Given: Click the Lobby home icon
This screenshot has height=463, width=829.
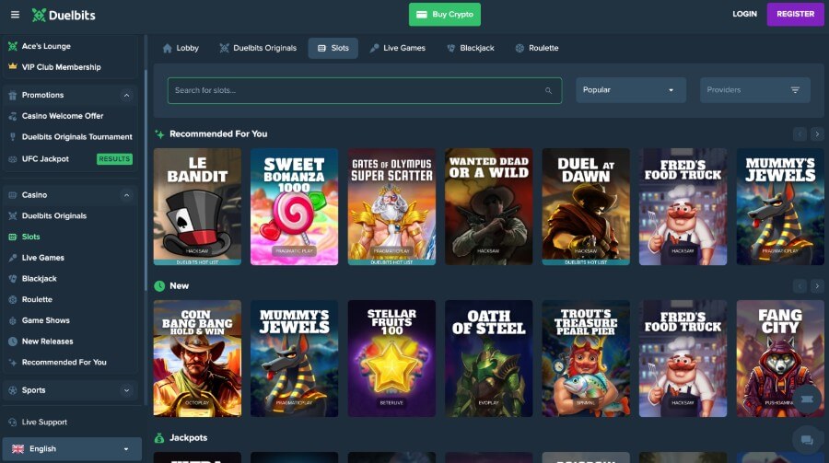Looking at the screenshot, I should (168, 48).
